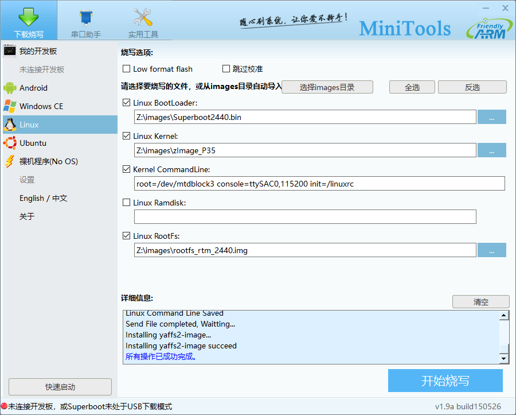
Task: Click 开始烧写 start burning button
Action: [445, 381]
